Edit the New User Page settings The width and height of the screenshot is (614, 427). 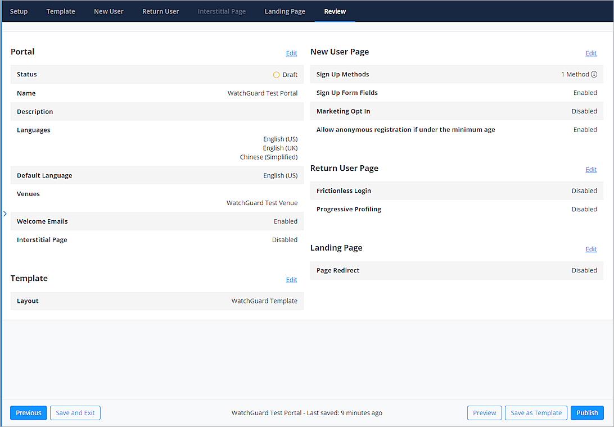click(x=591, y=53)
